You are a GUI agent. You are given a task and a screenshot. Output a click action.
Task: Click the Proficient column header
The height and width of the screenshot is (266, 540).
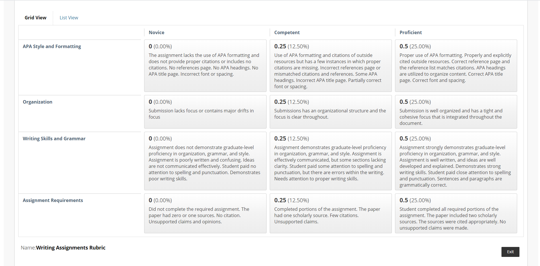(410, 32)
